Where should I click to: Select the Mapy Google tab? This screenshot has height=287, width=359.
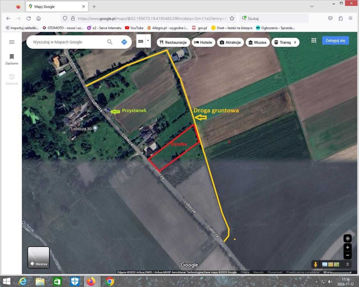coord(57,7)
